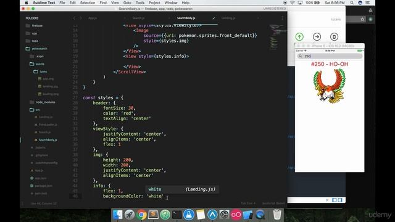This screenshot has width=395, height=222.
Task: Open the File menu
Action: click(x=62, y=2)
